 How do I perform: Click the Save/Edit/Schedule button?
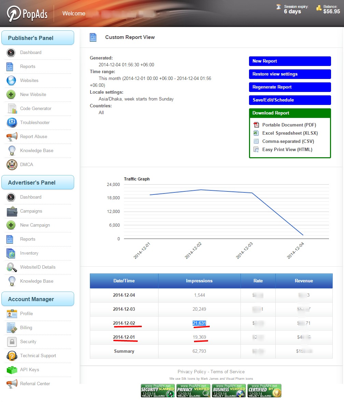290,100
